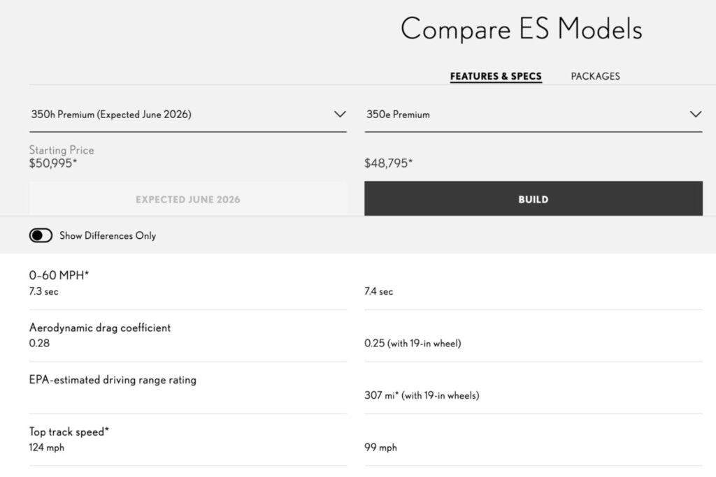Open the Packages tab
This screenshot has width=716, height=477.
[595, 76]
